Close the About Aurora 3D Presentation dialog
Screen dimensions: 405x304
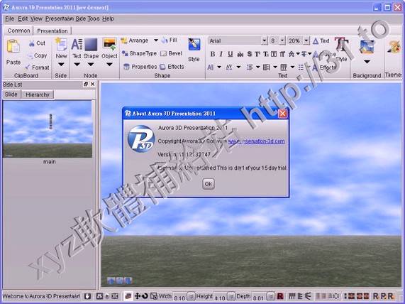[x=282, y=114]
